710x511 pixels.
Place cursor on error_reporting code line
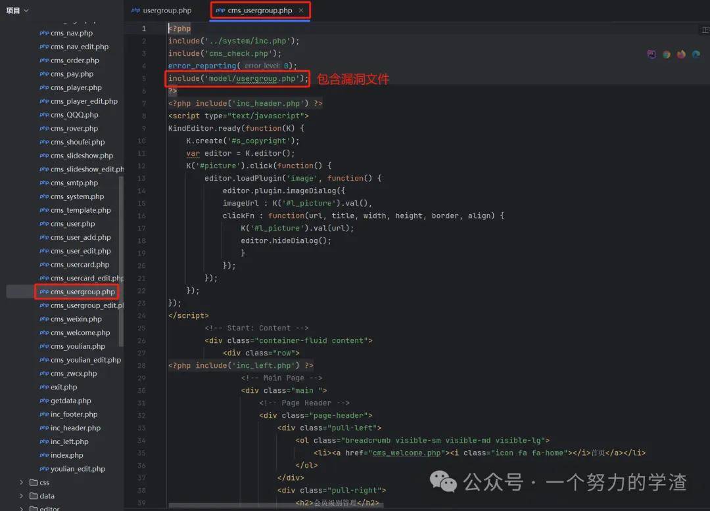233,66
